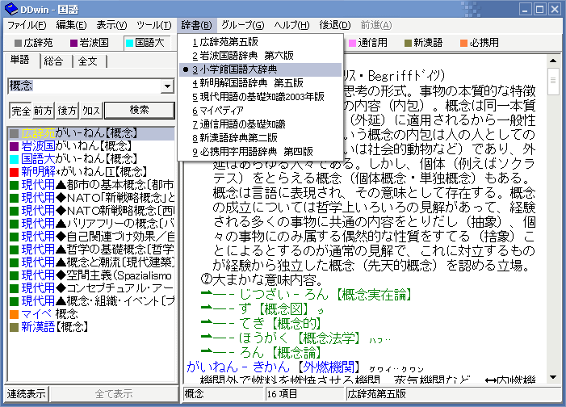Switch to the 全文 search tab
The width and height of the screenshot is (566, 407).
[x=88, y=61]
